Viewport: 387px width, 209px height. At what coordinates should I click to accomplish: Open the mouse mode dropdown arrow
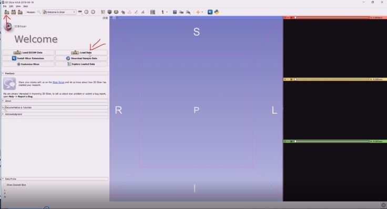coord(167,12)
